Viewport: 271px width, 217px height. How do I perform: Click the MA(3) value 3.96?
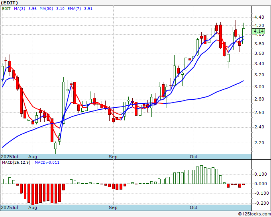(32, 9)
